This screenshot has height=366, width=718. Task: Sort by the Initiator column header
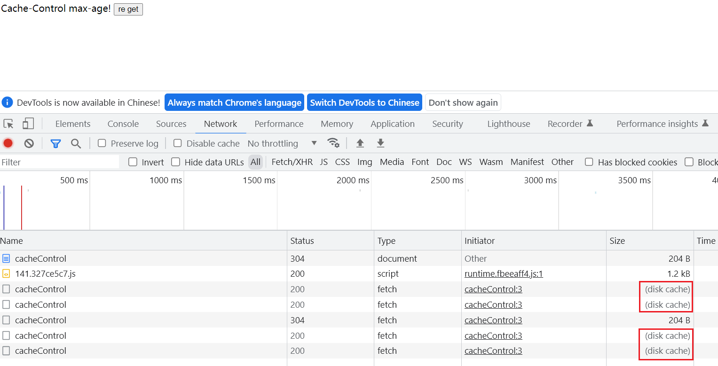(x=534, y=241)
